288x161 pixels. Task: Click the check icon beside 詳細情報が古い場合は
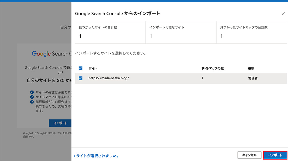(x=32, y=102)
